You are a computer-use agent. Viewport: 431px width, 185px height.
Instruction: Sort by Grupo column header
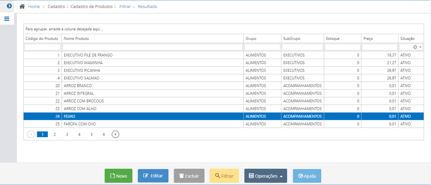(262, 39)
